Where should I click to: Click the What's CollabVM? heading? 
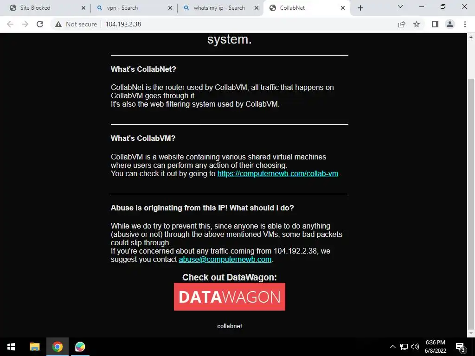point(143,138)
